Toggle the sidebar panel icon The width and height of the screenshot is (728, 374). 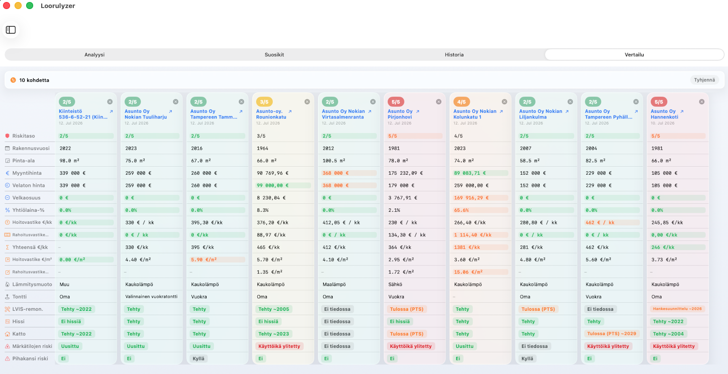point(11,30)
